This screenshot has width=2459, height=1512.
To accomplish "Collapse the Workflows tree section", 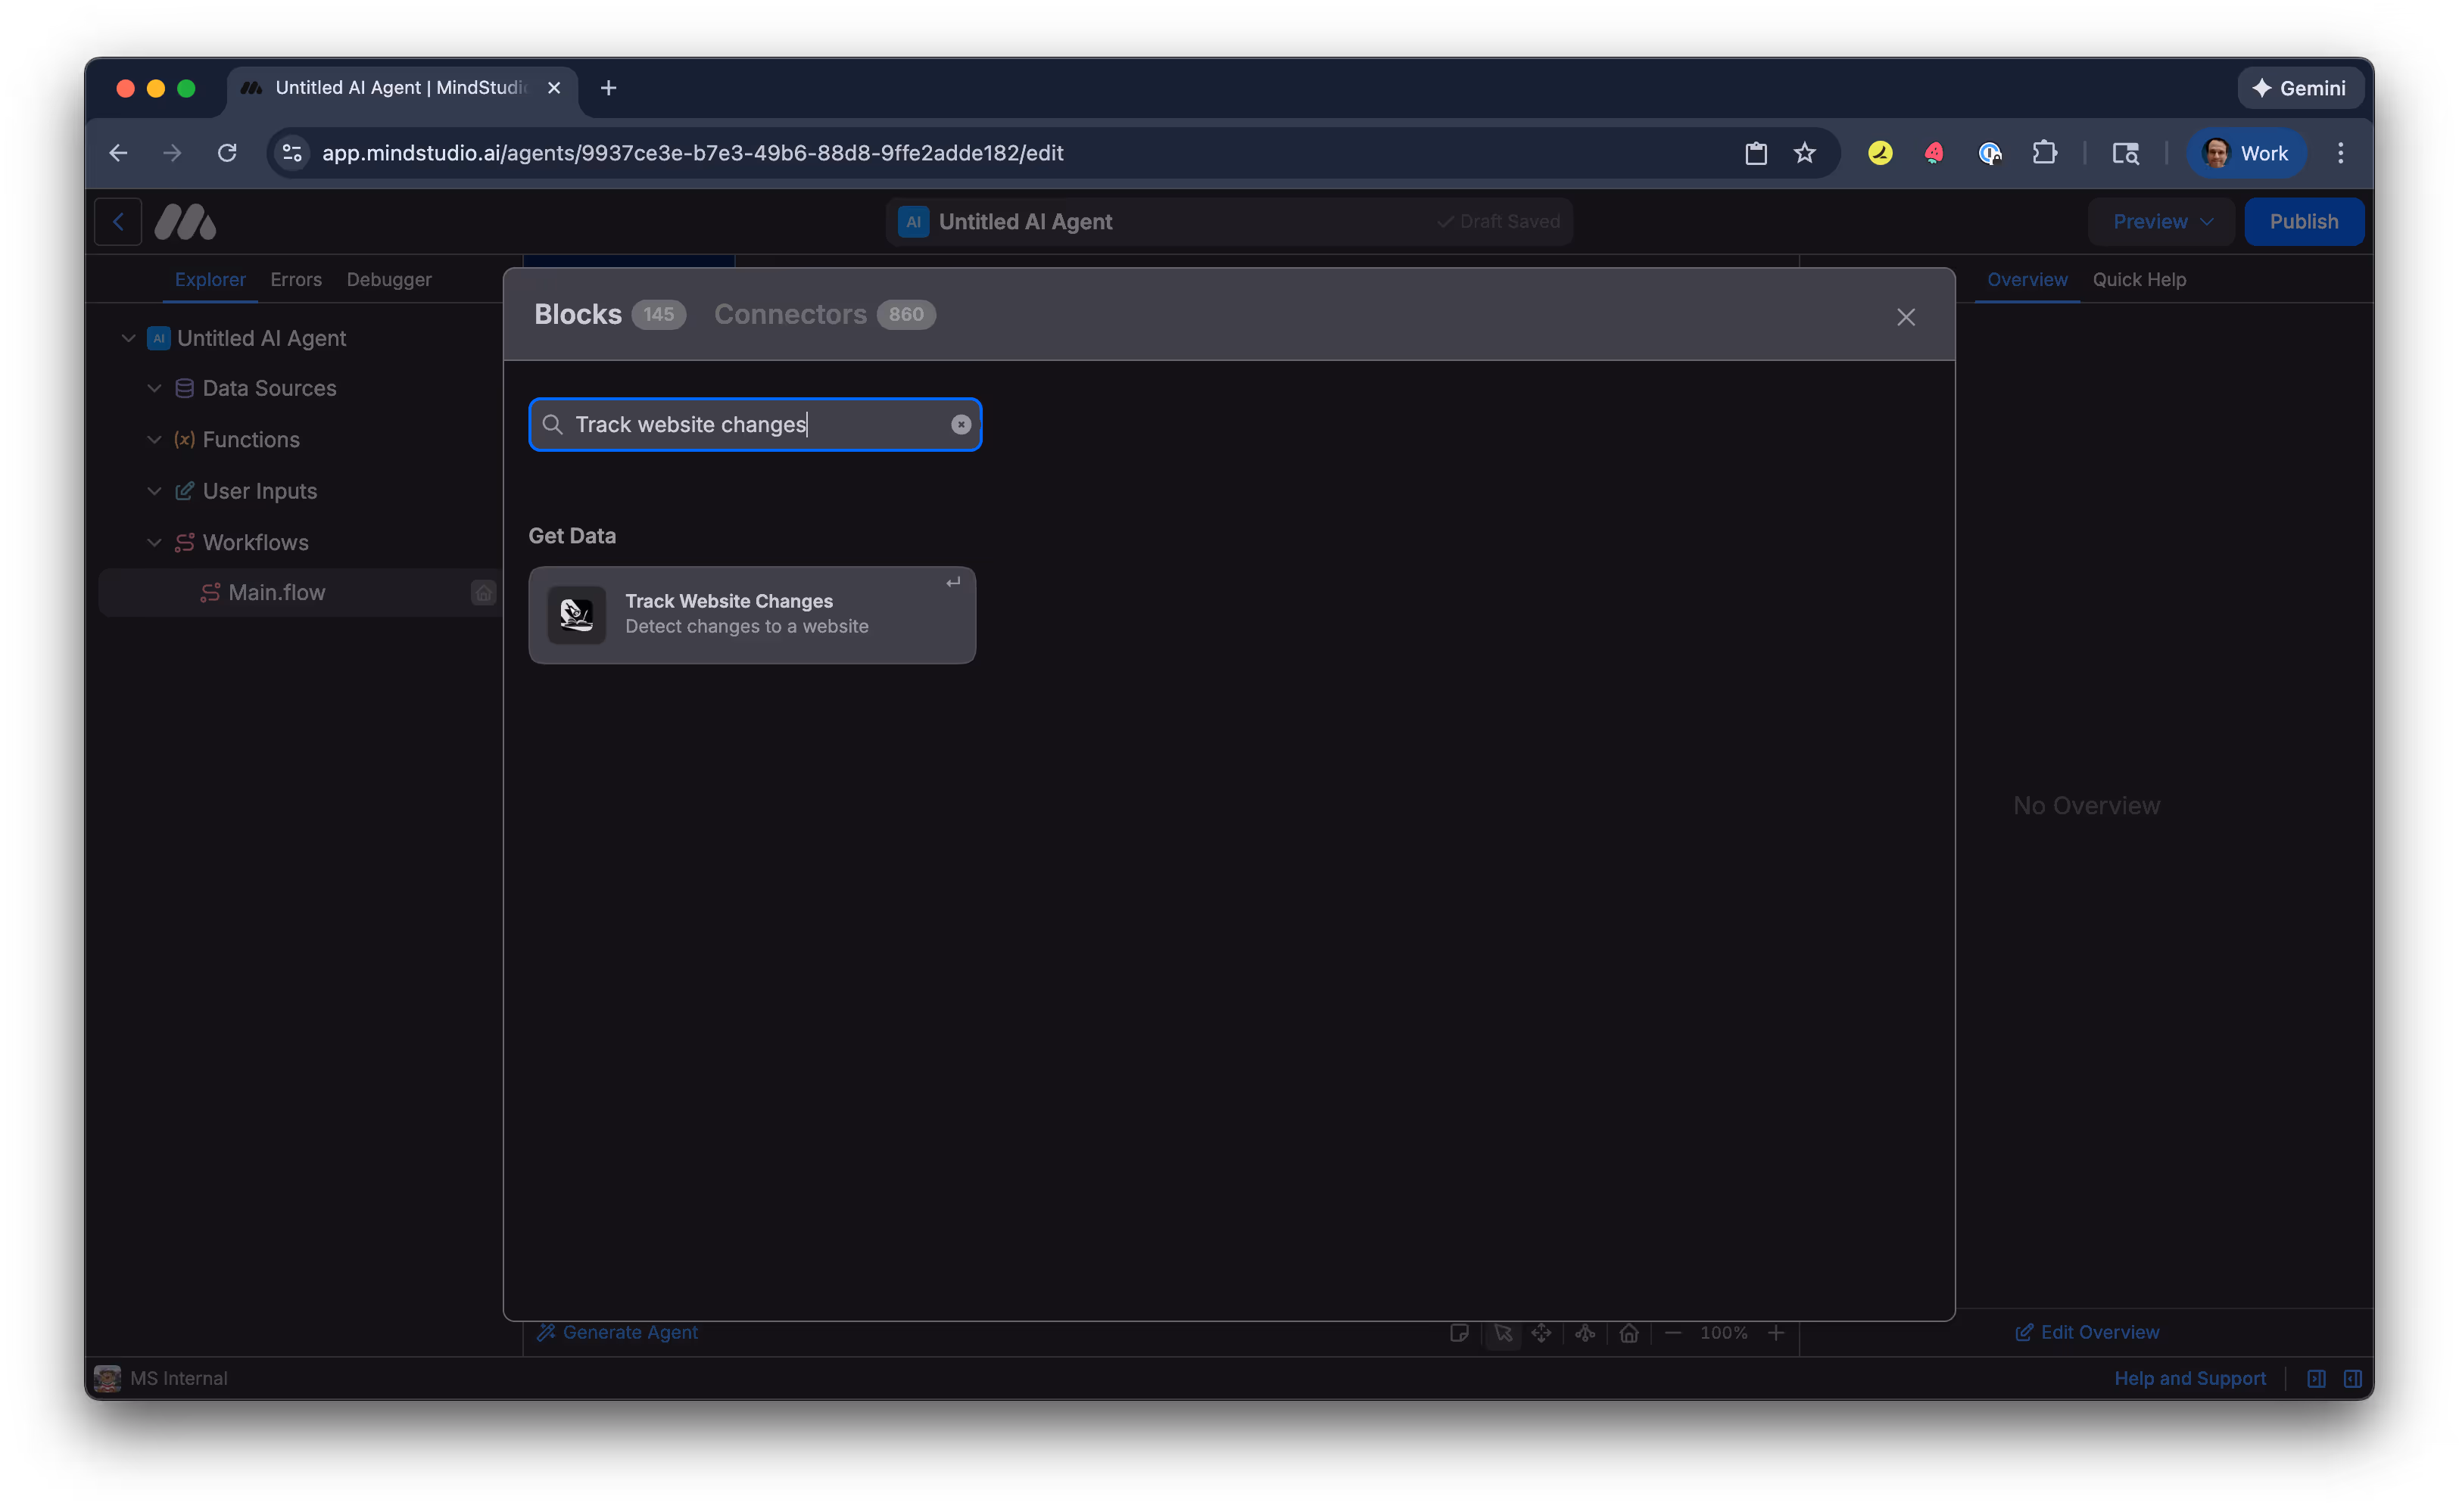I will pos(154,542).
